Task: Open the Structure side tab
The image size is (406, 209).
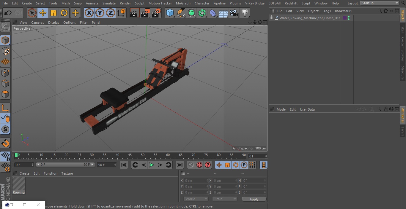Action: coord(403,73)
